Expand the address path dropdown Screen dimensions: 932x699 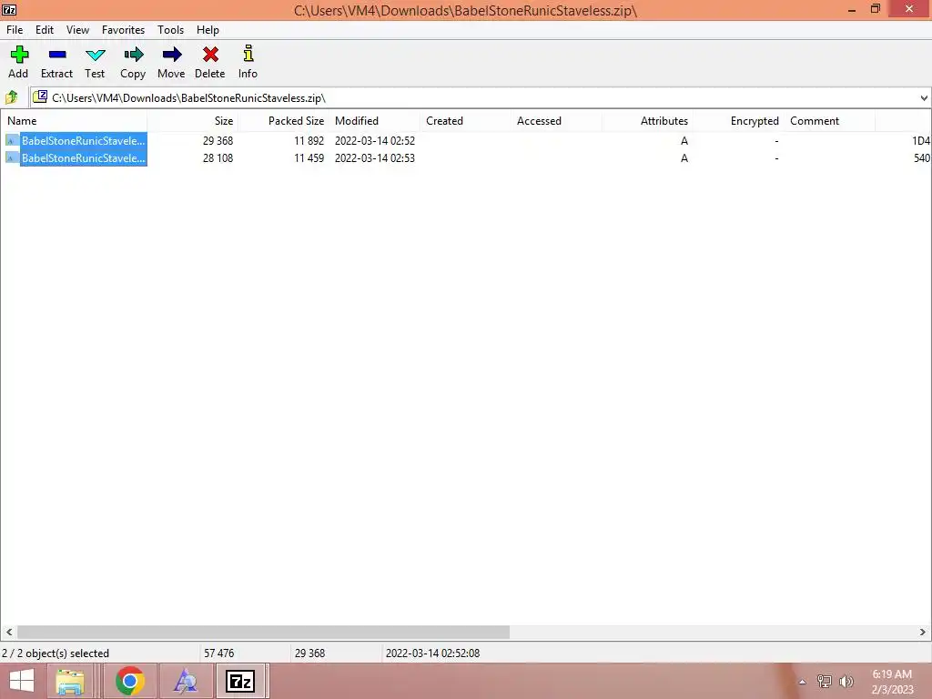coord(924,98)
